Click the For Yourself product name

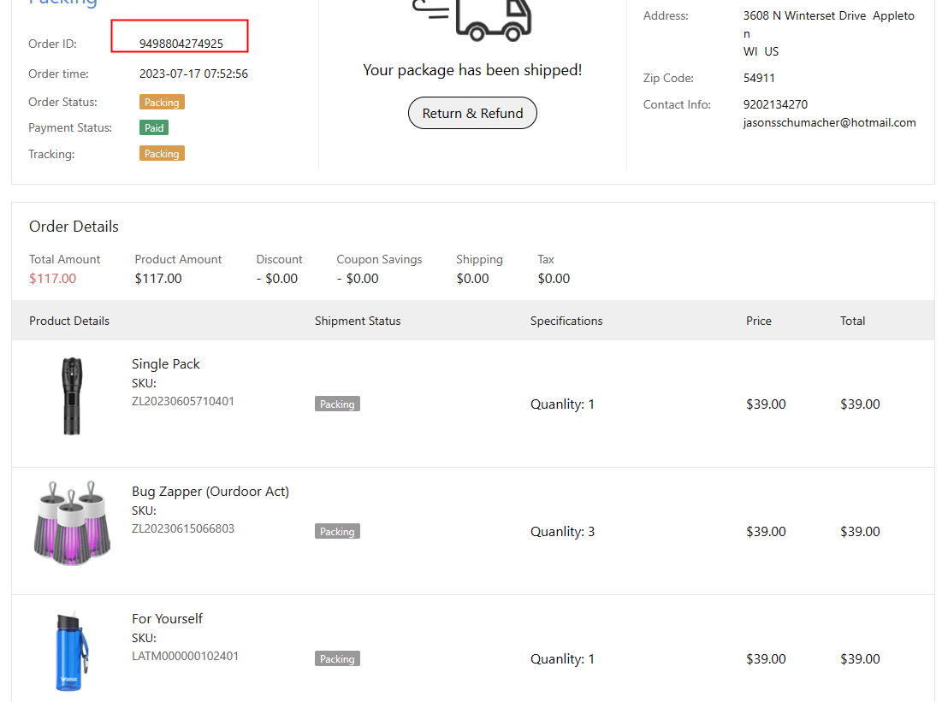pyautogui.click(x=167, y=618)
